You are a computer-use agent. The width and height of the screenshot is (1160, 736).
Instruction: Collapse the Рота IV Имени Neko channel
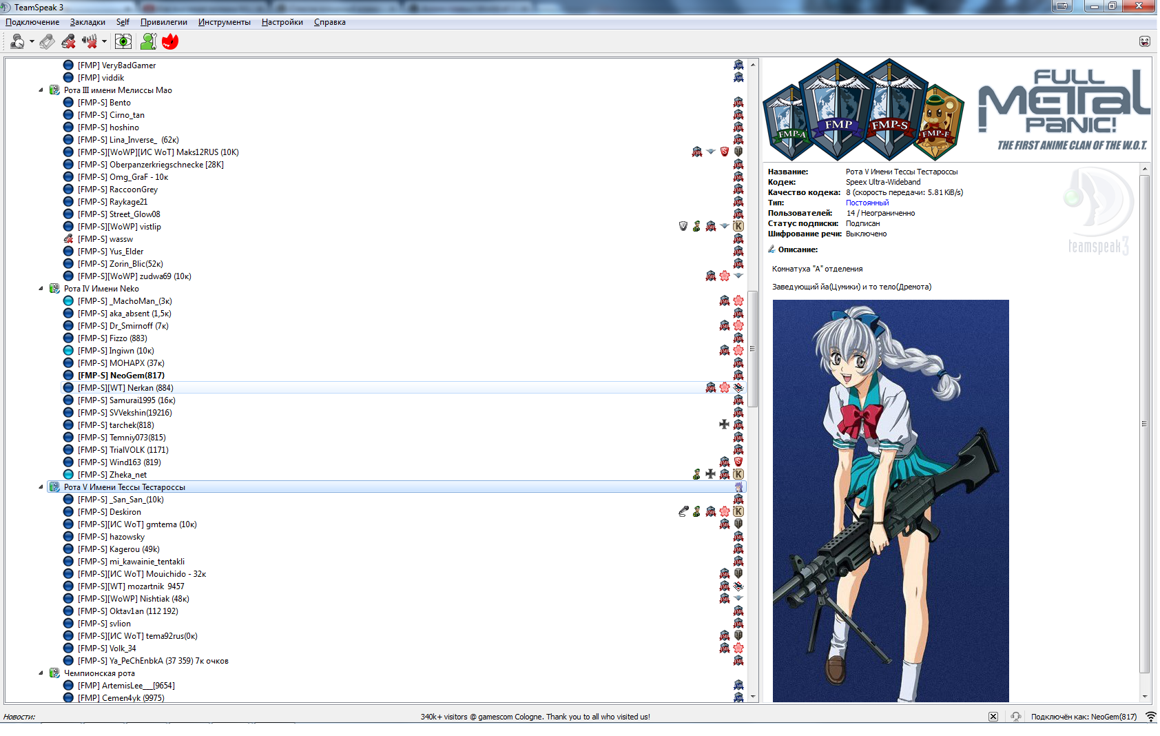(x=41, y=289)
